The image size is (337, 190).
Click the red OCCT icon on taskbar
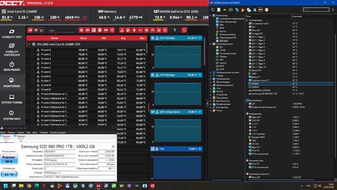(152, 186)
